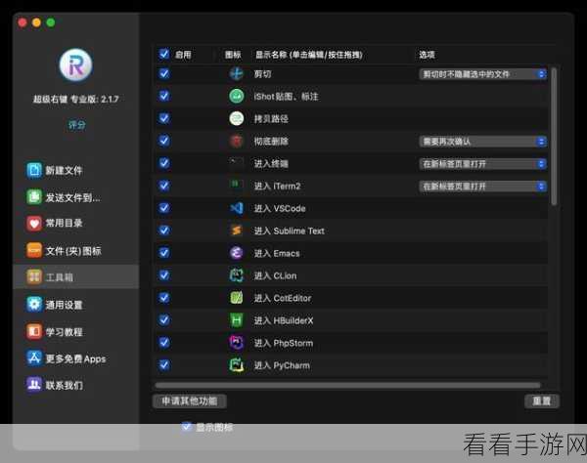
Task: Toggle the 进入 Sublime Text checkbox
Action: point(164,231)
